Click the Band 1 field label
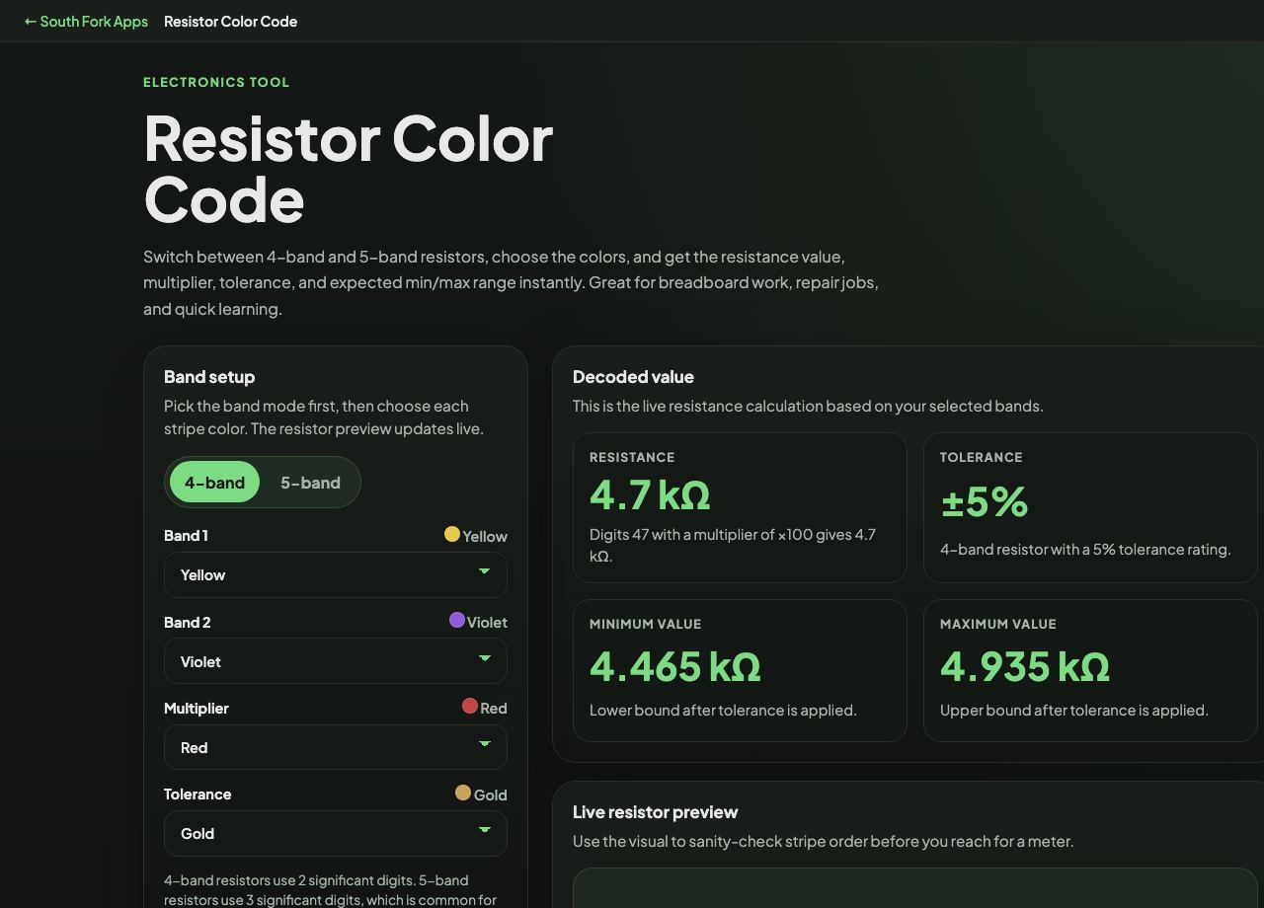This screenshot has width=1264, height=908. 186,535
